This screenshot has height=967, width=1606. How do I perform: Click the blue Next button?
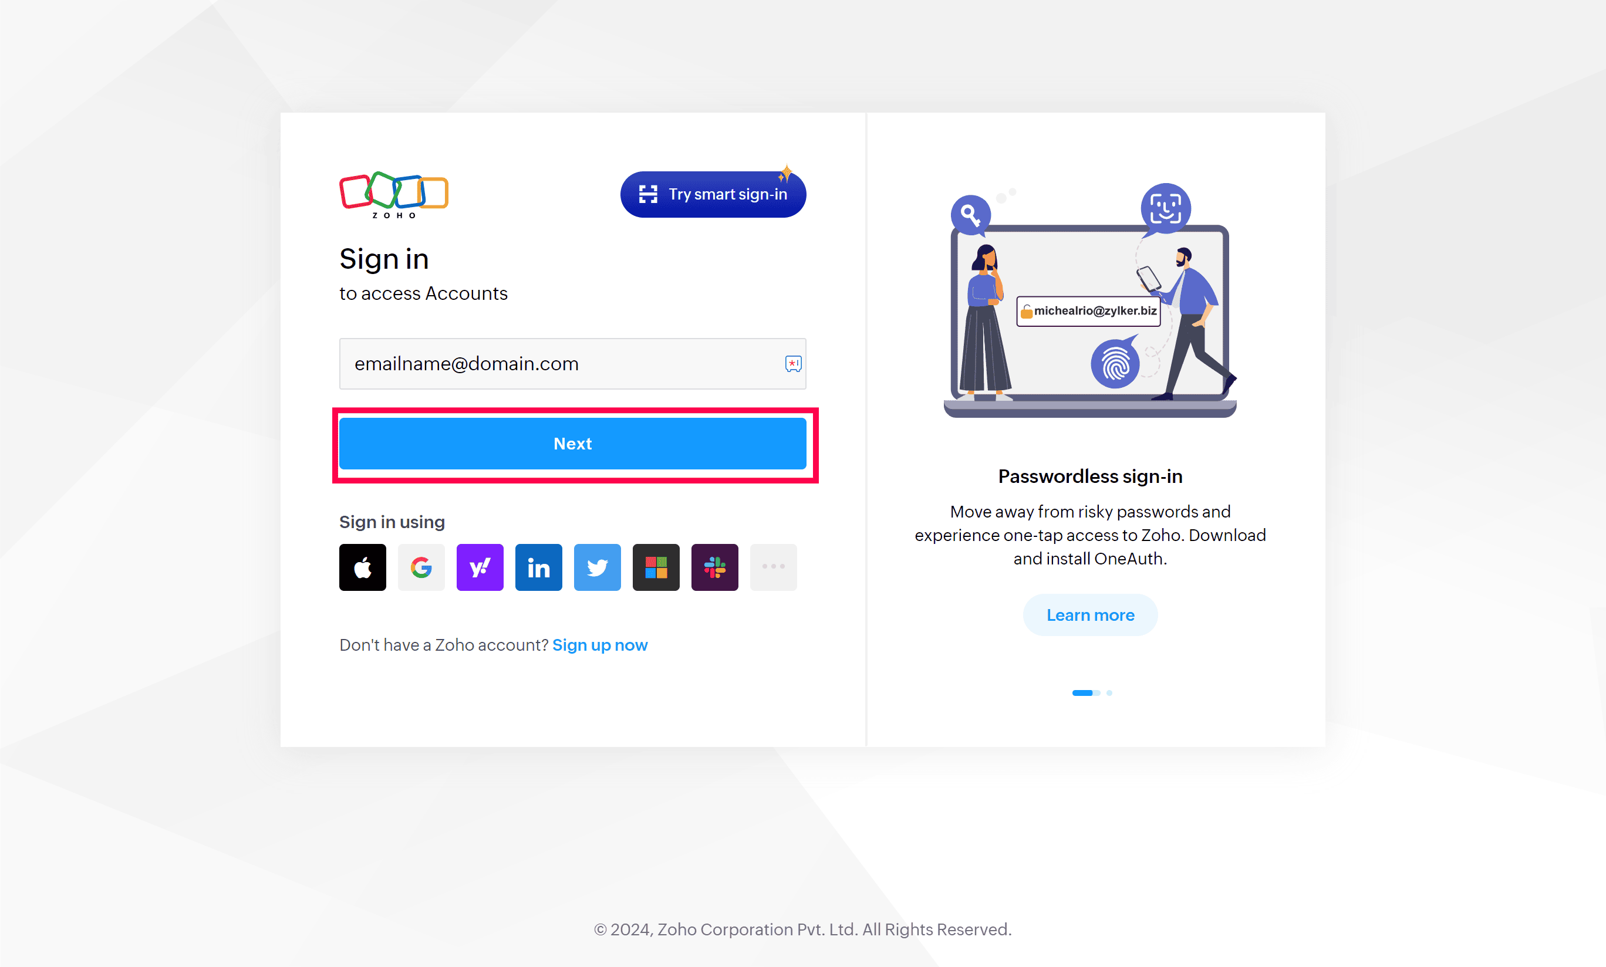[572, 444]
